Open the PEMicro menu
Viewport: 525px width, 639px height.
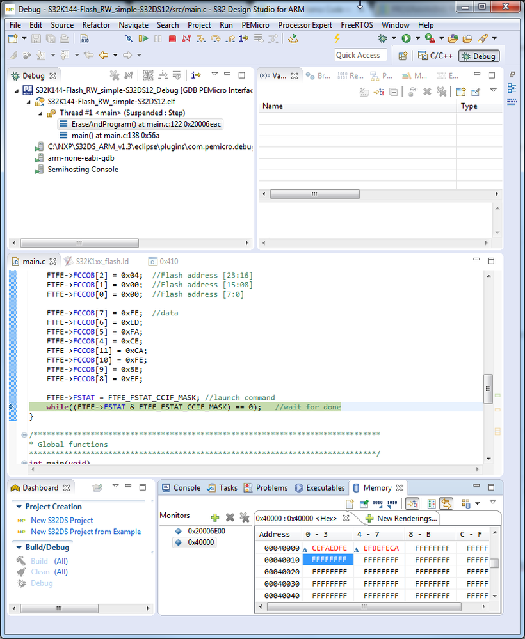[255, 25]
